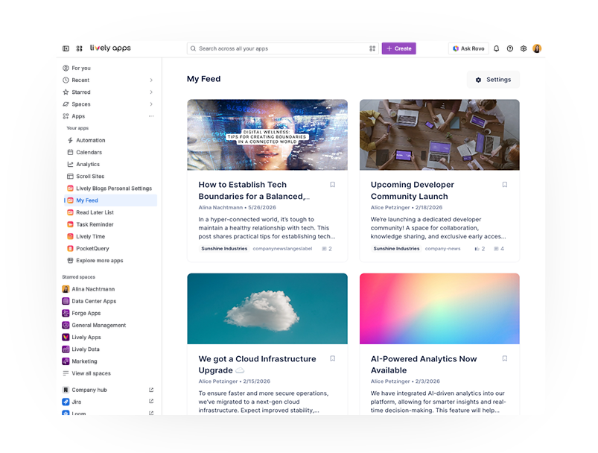Bookmark the AI-Powered Analytics post
This screenshot has width=598, height=453.
click(x=505, y=358)
